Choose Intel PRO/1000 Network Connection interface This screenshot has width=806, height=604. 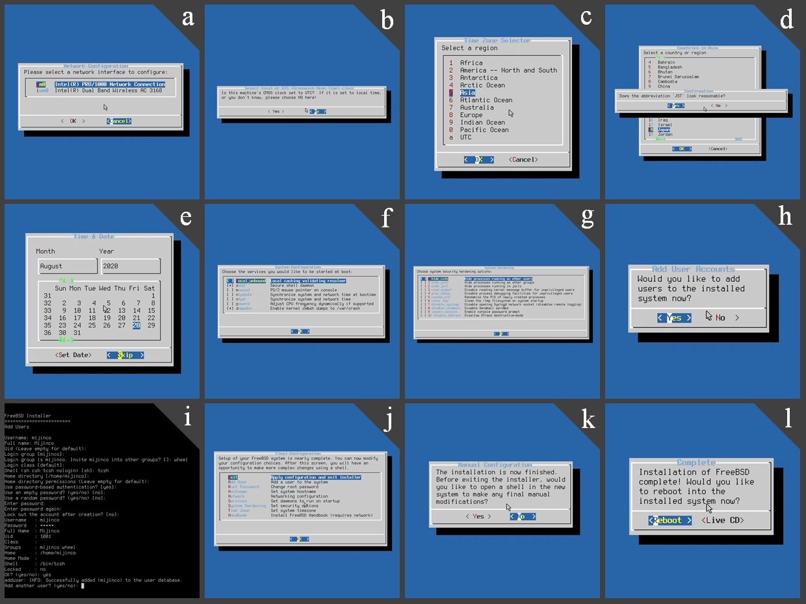point(109,84)
